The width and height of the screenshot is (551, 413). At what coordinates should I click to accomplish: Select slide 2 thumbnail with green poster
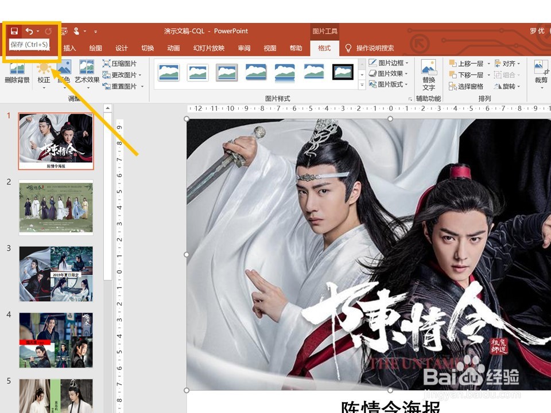click(56, 208)
